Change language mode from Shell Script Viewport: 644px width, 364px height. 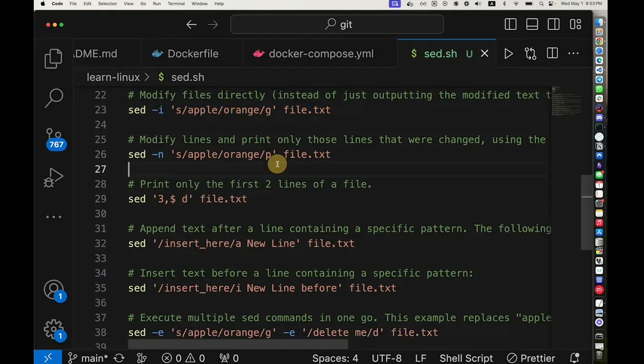pos(466,358)
